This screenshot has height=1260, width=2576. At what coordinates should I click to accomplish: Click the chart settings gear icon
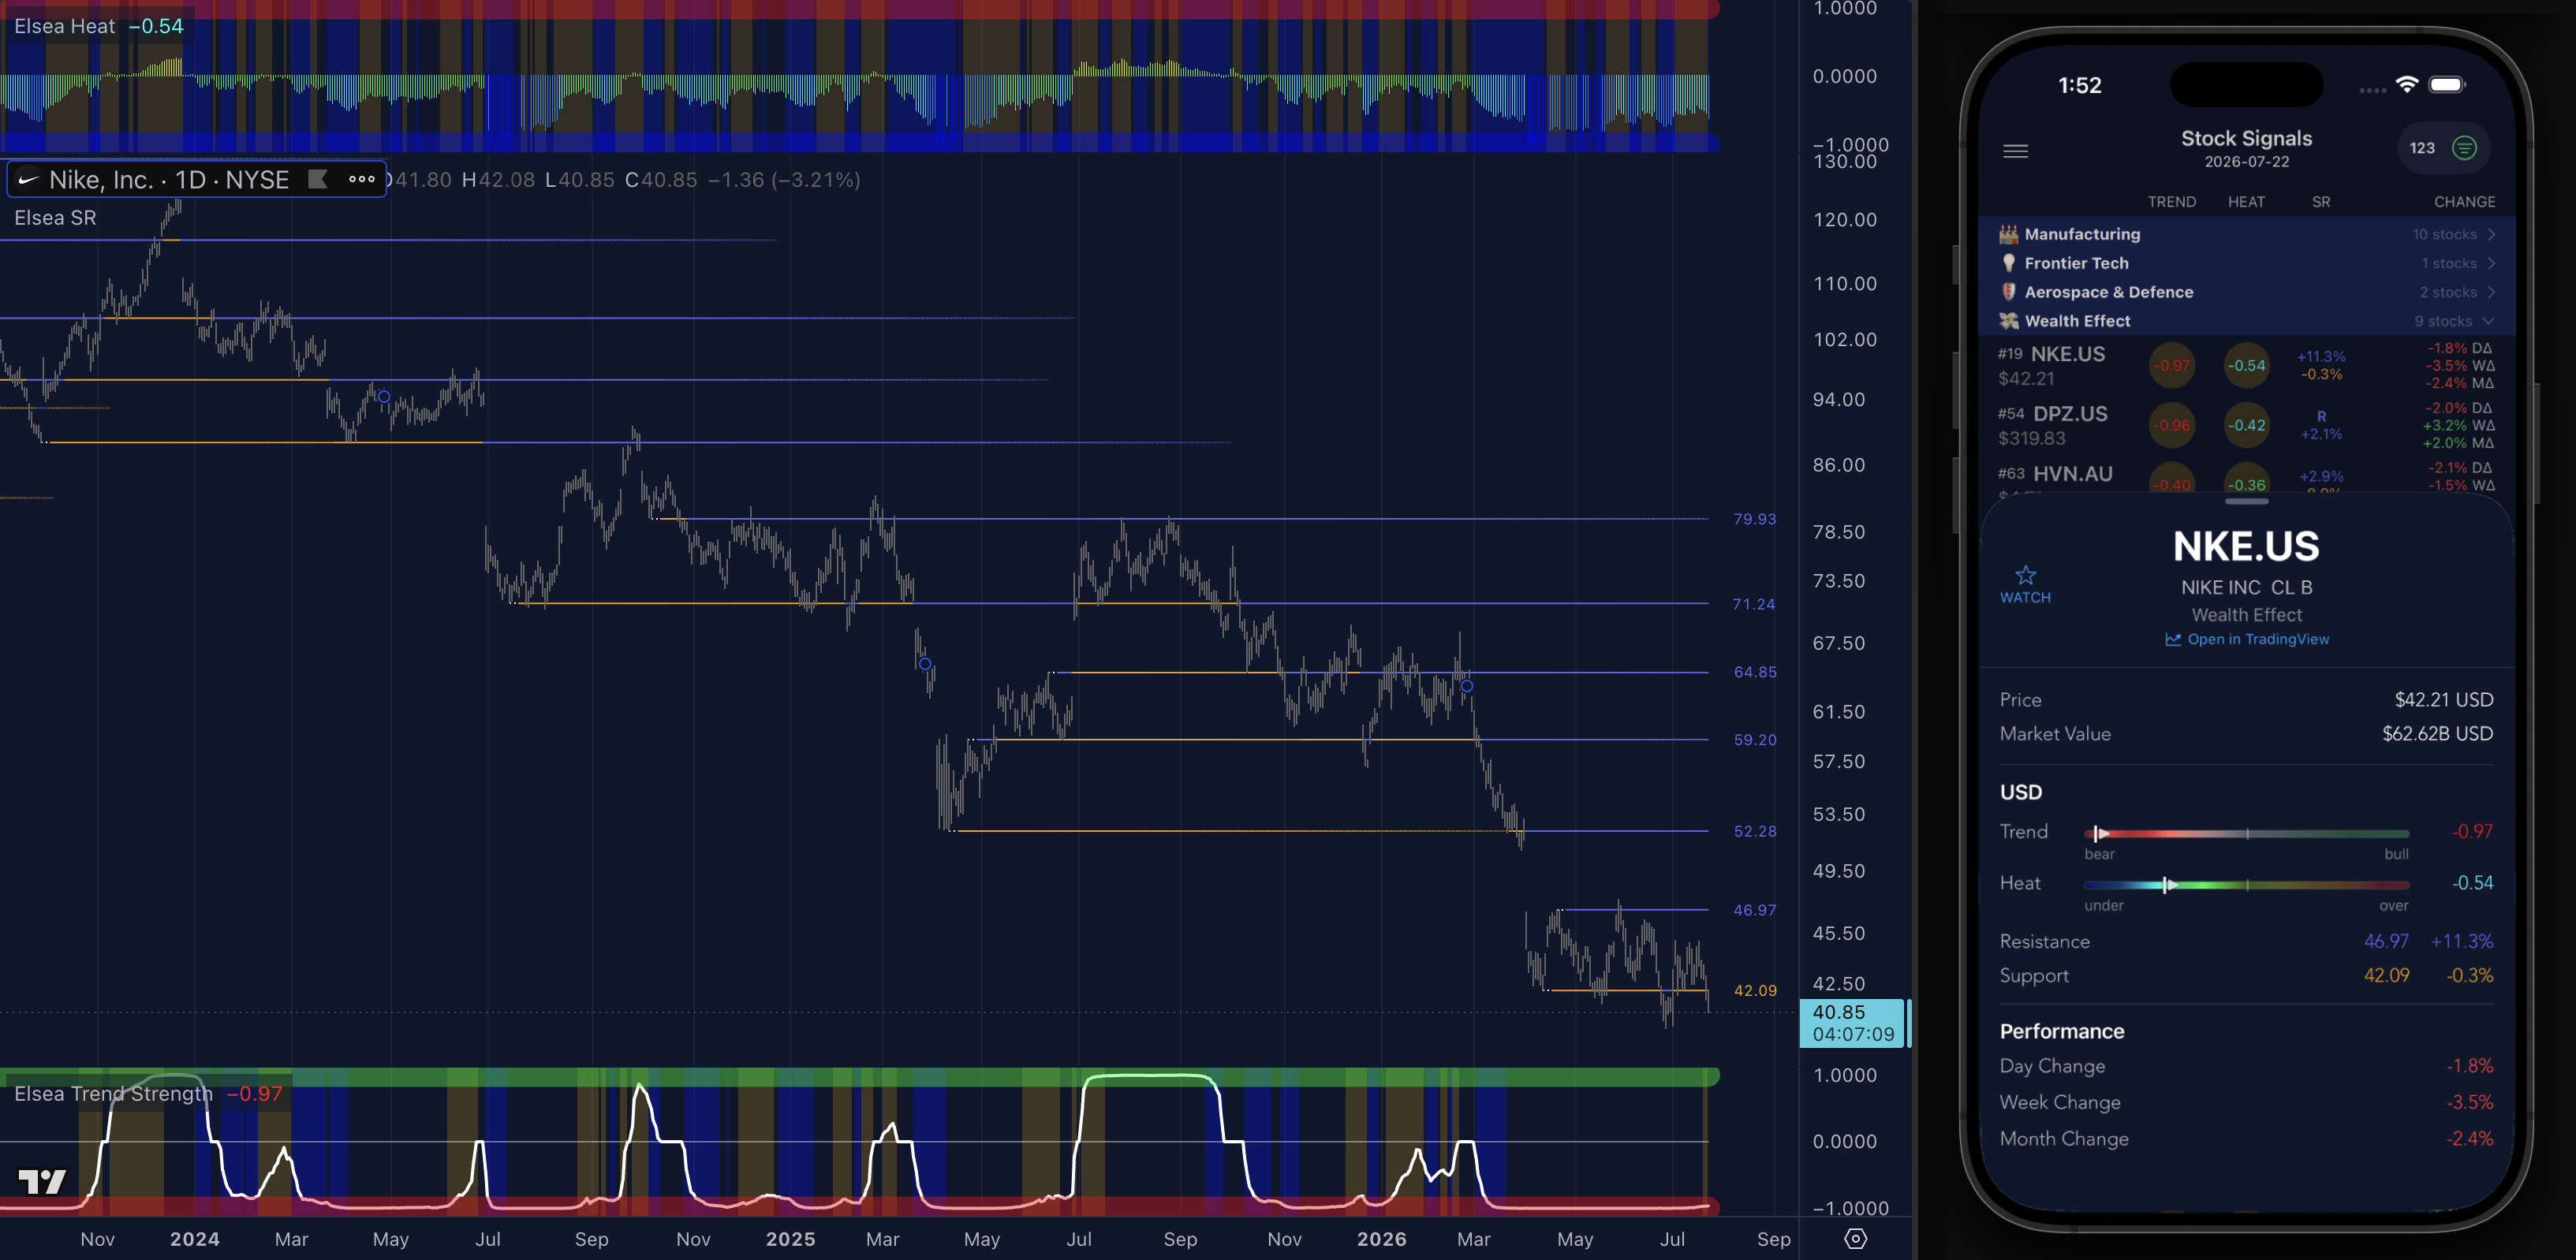(x=1855, y=1239)
